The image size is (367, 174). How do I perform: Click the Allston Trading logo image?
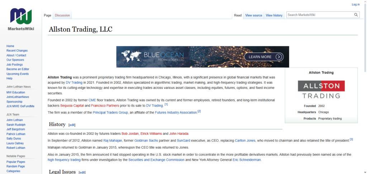pos(321,90)
